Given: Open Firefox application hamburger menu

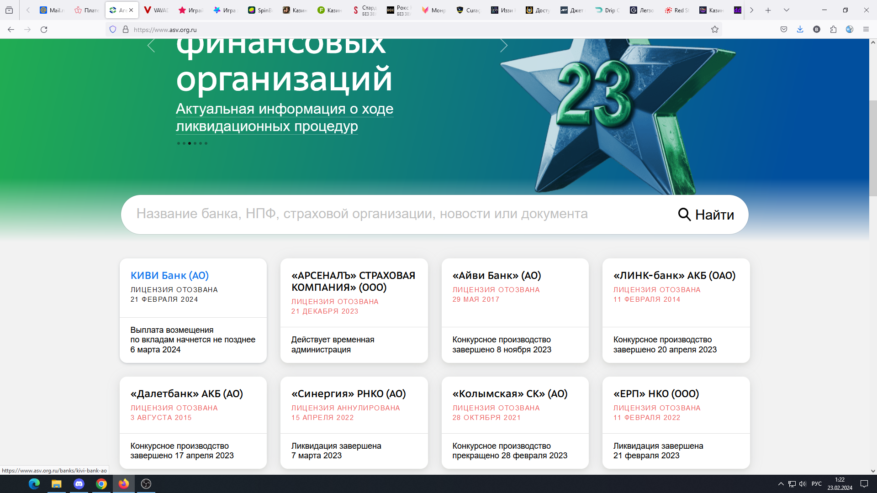Looking at the screenshot, I should point(866,30).
